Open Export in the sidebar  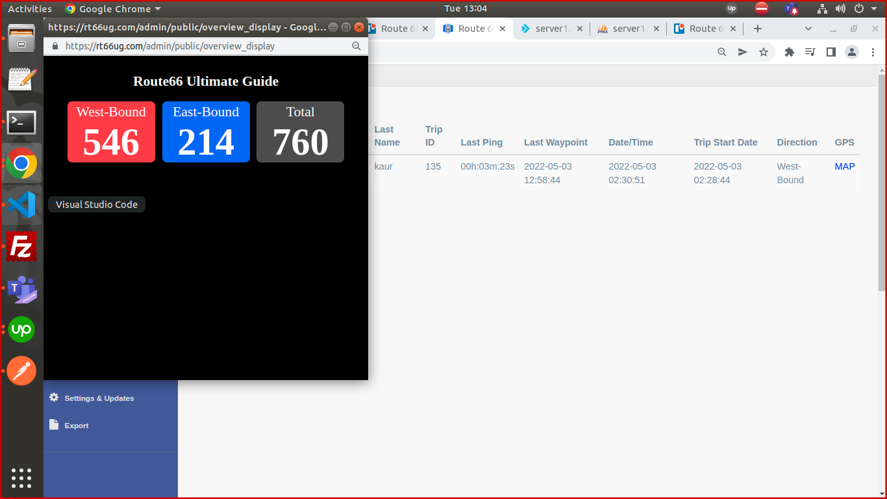[76, 426]
